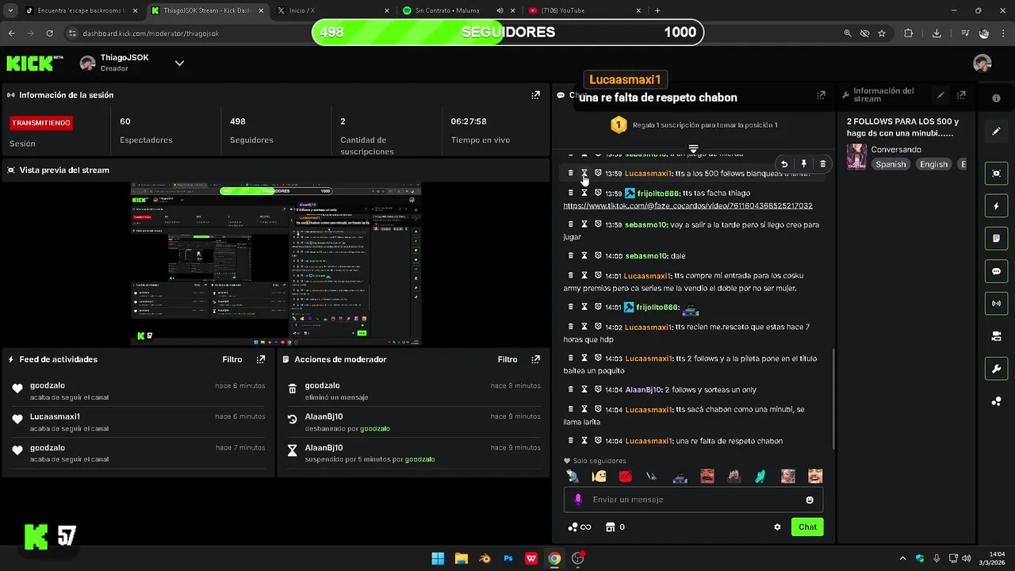
Task: Bookmark this page with star icon
Action: point(881,33)
